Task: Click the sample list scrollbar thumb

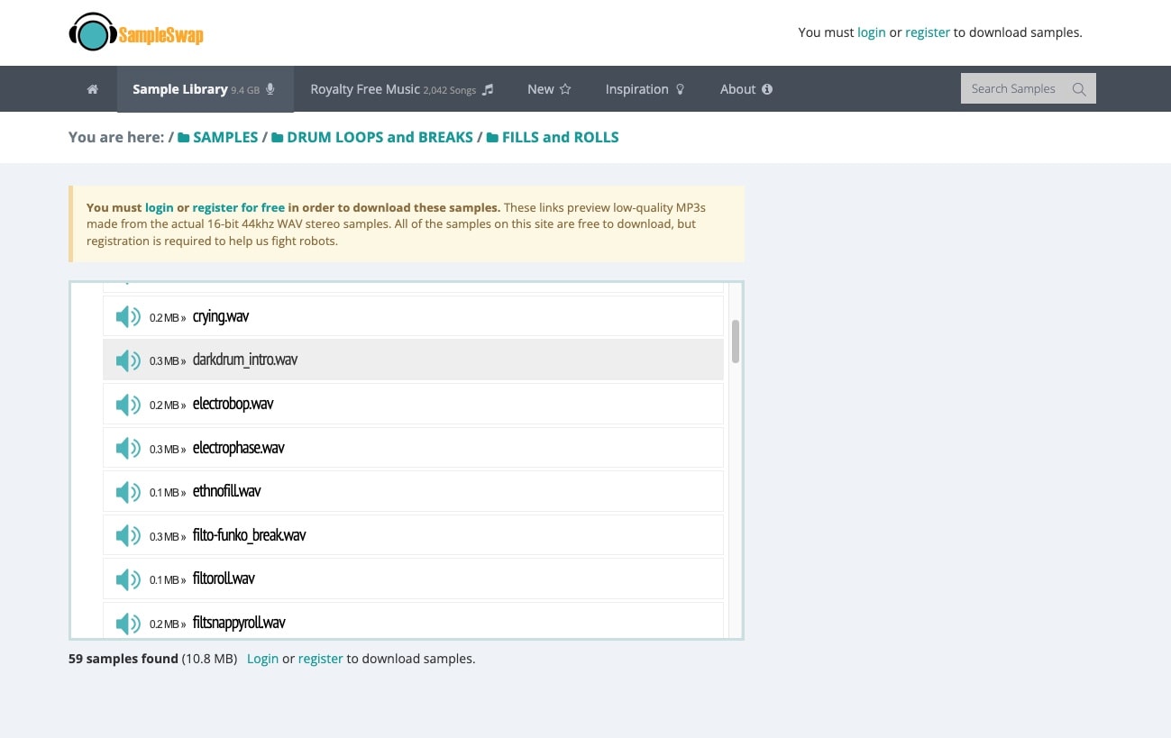Action: pos(736,342)
